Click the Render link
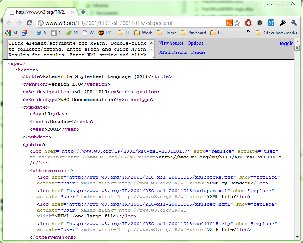Viewport: 303px width, 243px height. 198,52
